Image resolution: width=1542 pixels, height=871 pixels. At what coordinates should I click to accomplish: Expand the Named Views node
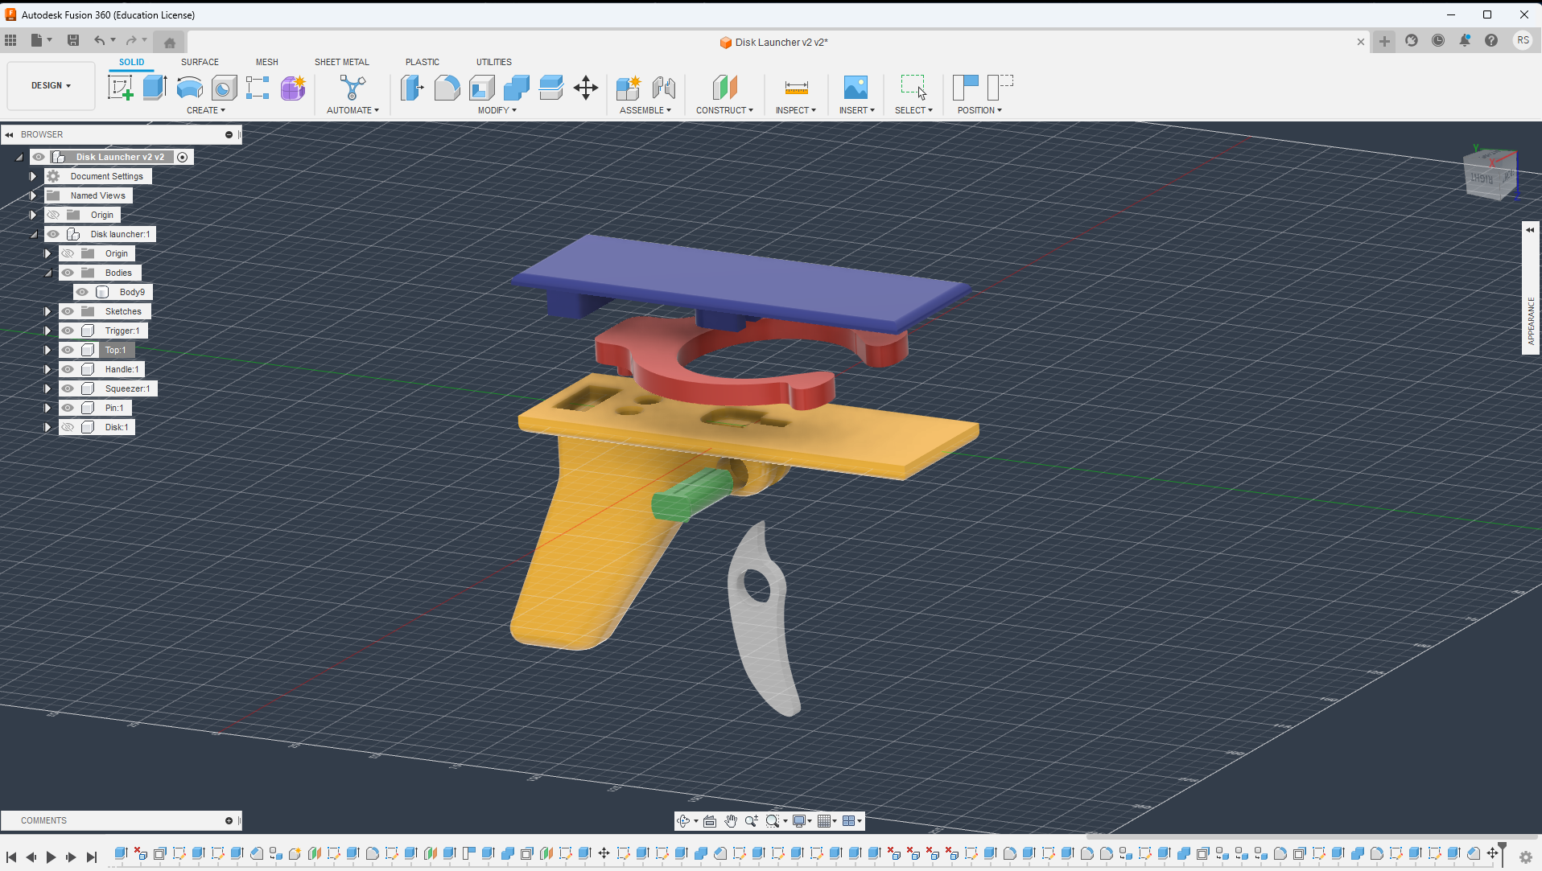(33, 195)
